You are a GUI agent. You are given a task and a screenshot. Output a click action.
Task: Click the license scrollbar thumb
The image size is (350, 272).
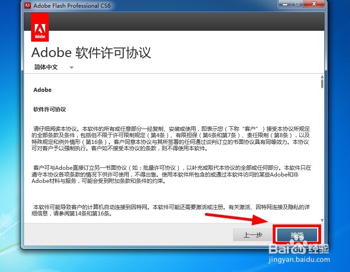click(322, 84)
